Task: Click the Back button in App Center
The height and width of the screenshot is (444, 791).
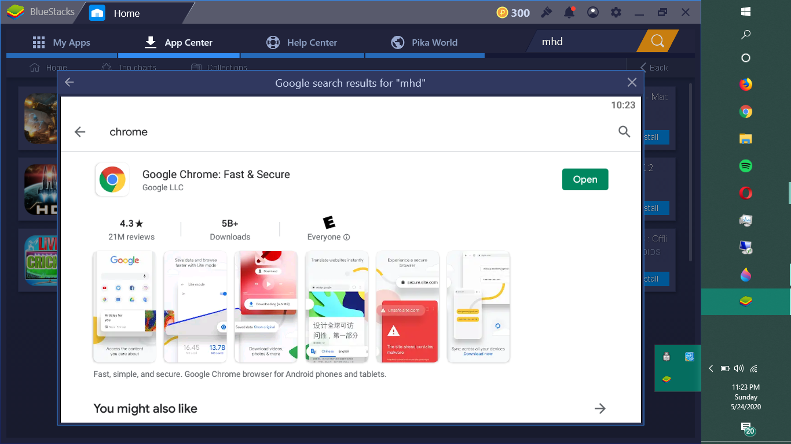Action: pos(654,68)
